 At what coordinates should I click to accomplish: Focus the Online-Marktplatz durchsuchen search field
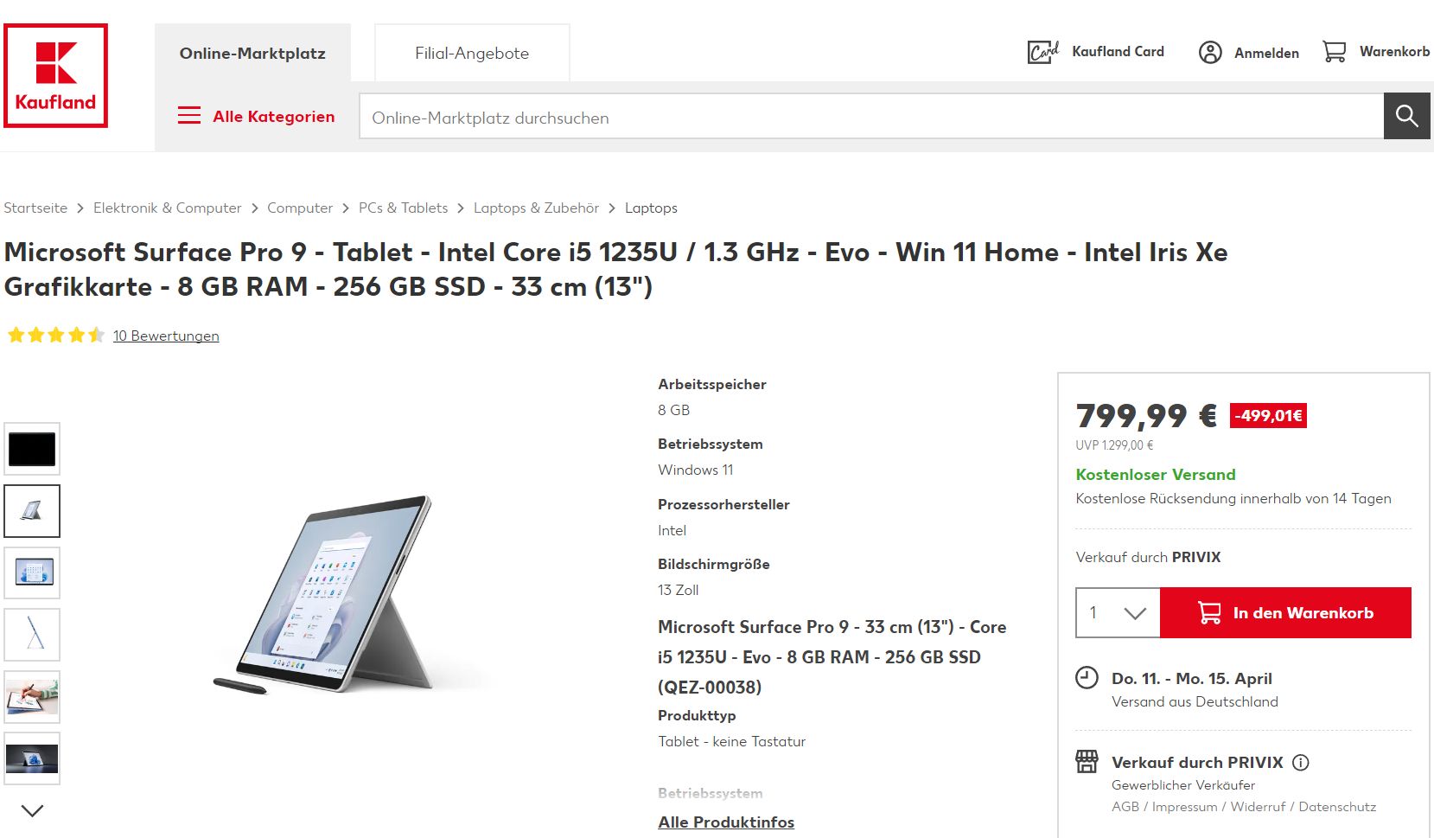pos(871,117)
